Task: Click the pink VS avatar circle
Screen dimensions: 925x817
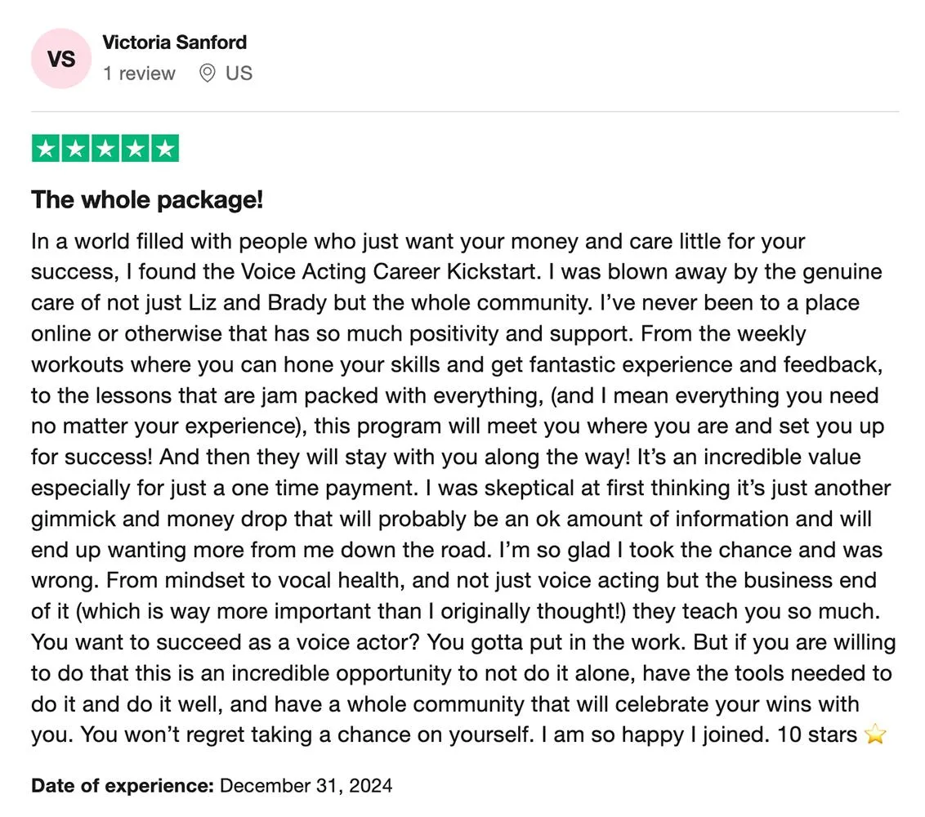Action: tap(61, 58)
